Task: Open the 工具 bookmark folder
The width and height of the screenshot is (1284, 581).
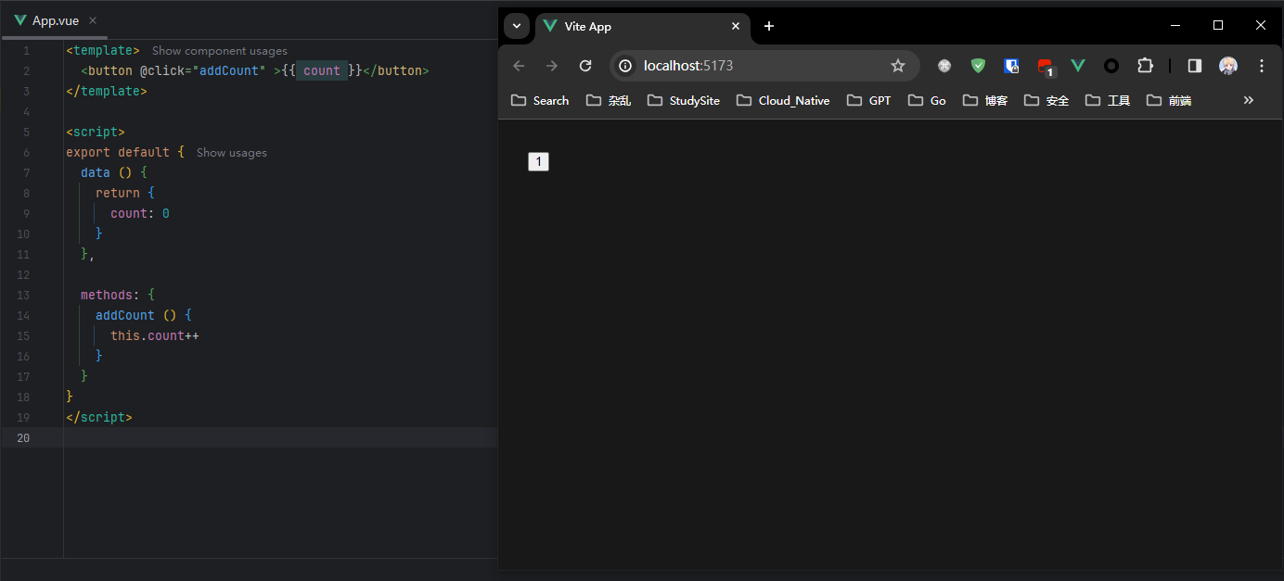Action: point(1108,100)
